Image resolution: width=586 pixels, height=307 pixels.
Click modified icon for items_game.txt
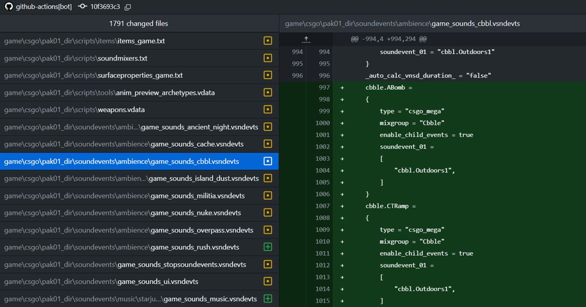(268, 41)
